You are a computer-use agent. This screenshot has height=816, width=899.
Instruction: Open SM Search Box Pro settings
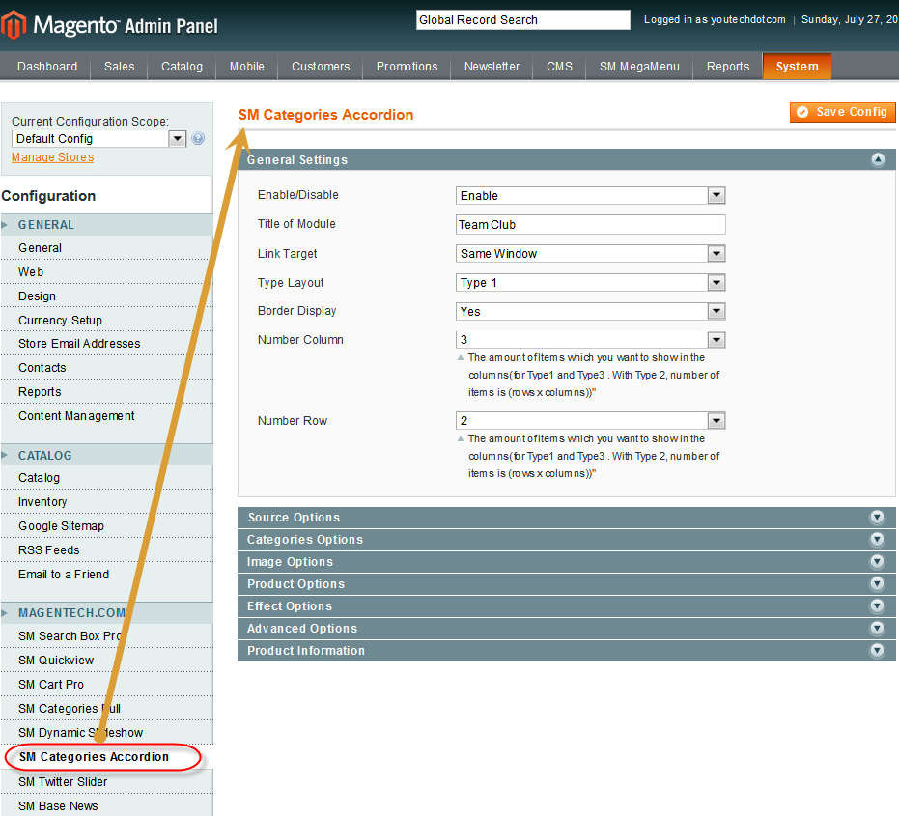coord(106,636)
